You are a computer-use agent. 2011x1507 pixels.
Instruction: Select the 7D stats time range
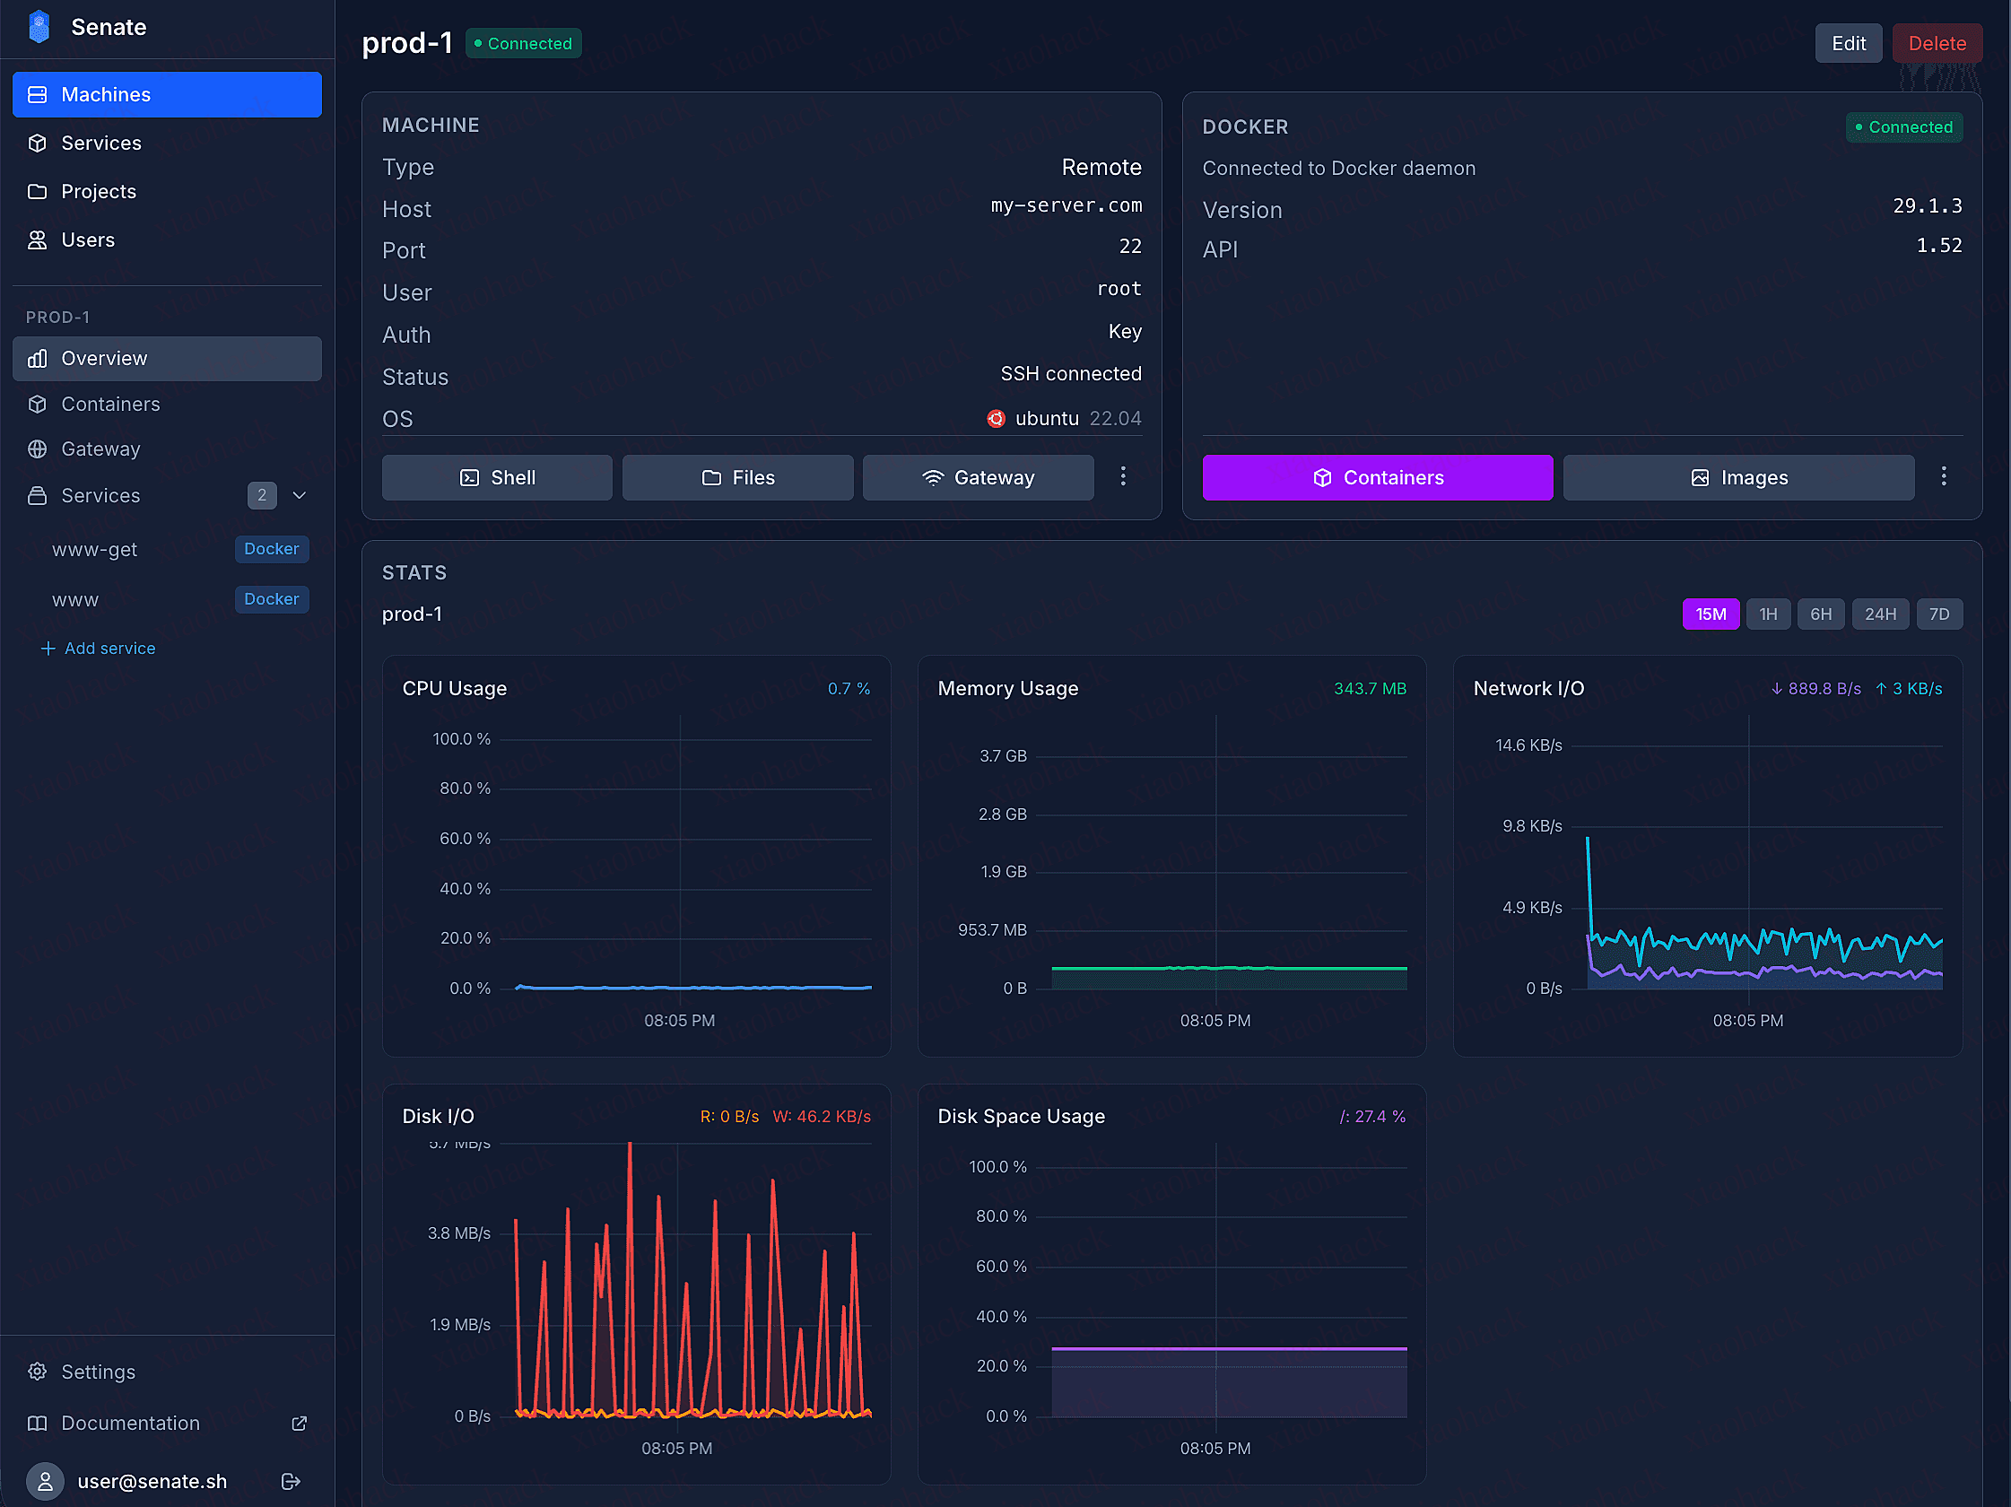1939,614
